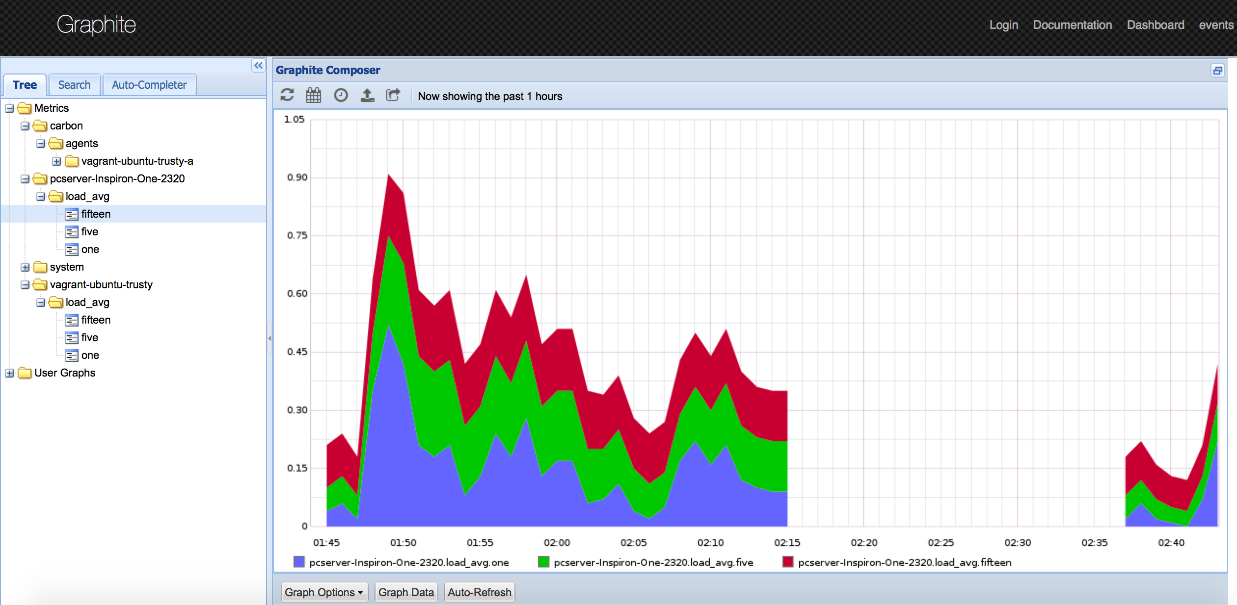This screenshot has height=605, width=1237.
Task: Click the metric icon for pcserver five
Action: [x=72, y=232]
